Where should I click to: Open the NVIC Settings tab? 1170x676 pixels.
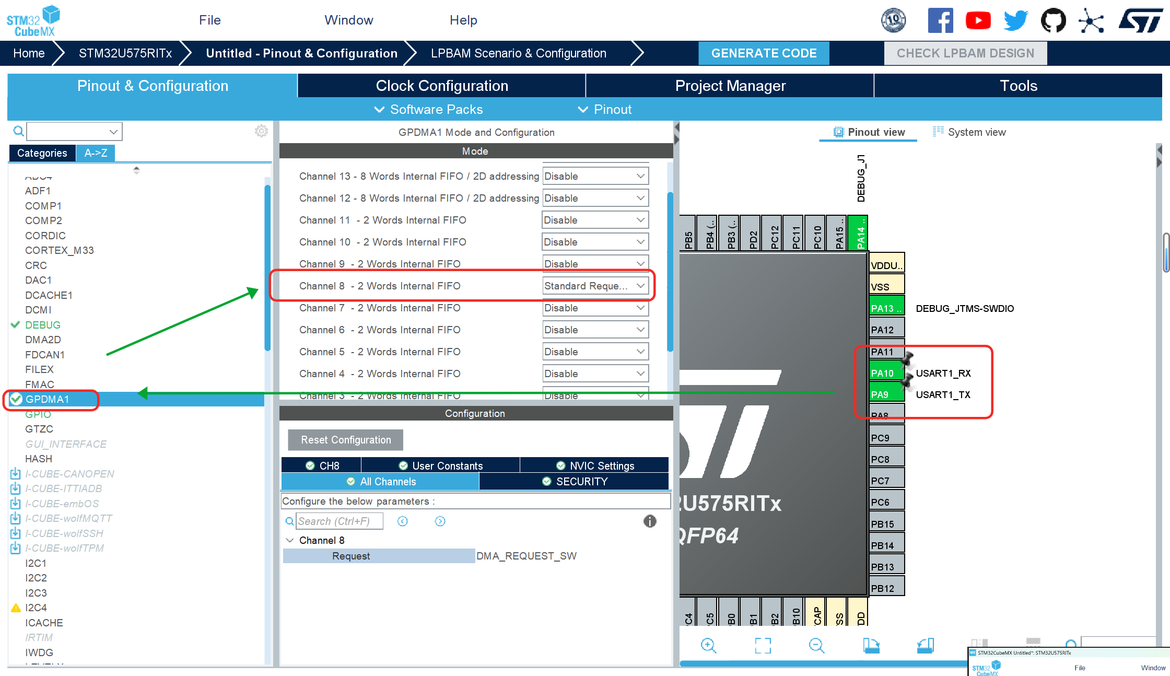(595, 465)
